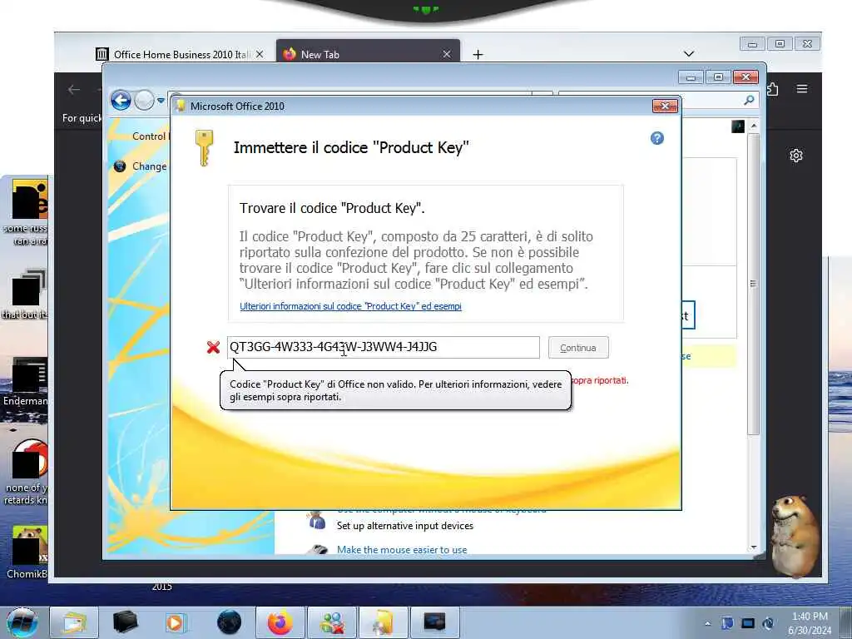Click the network monitor tray icon
Screen dimensions: 852x639
tap(748, 623)
